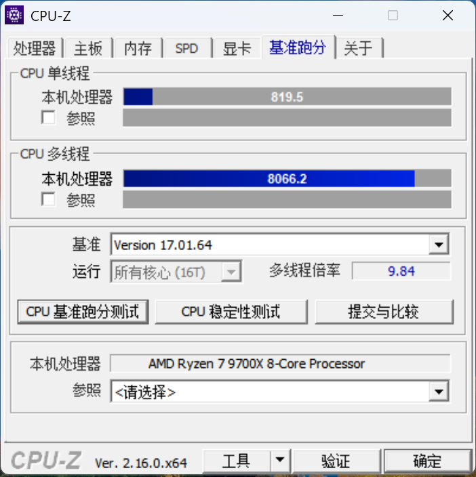Open the 内存 tab
The height and width of the screenshot is (477, 476).
coord(138,48)
